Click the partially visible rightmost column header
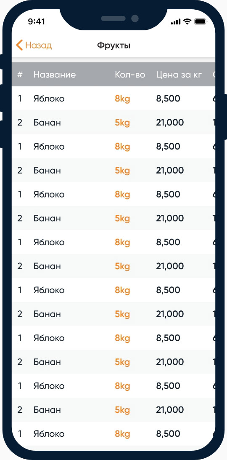Viewport: 227px width, 460px height. pyautogui.click(x=214, y=75)
